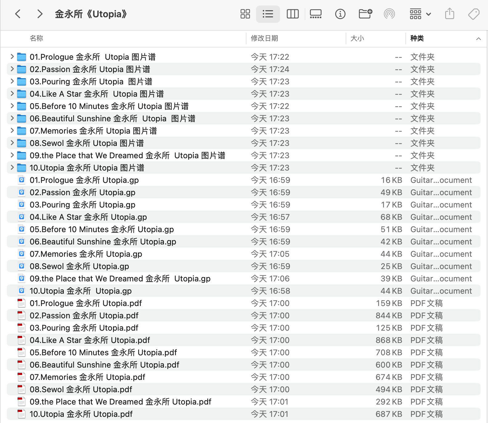The height and width of the screenshot is (423, 488).
Task: Go forward with the right chevron button
Action: point(40,14)
